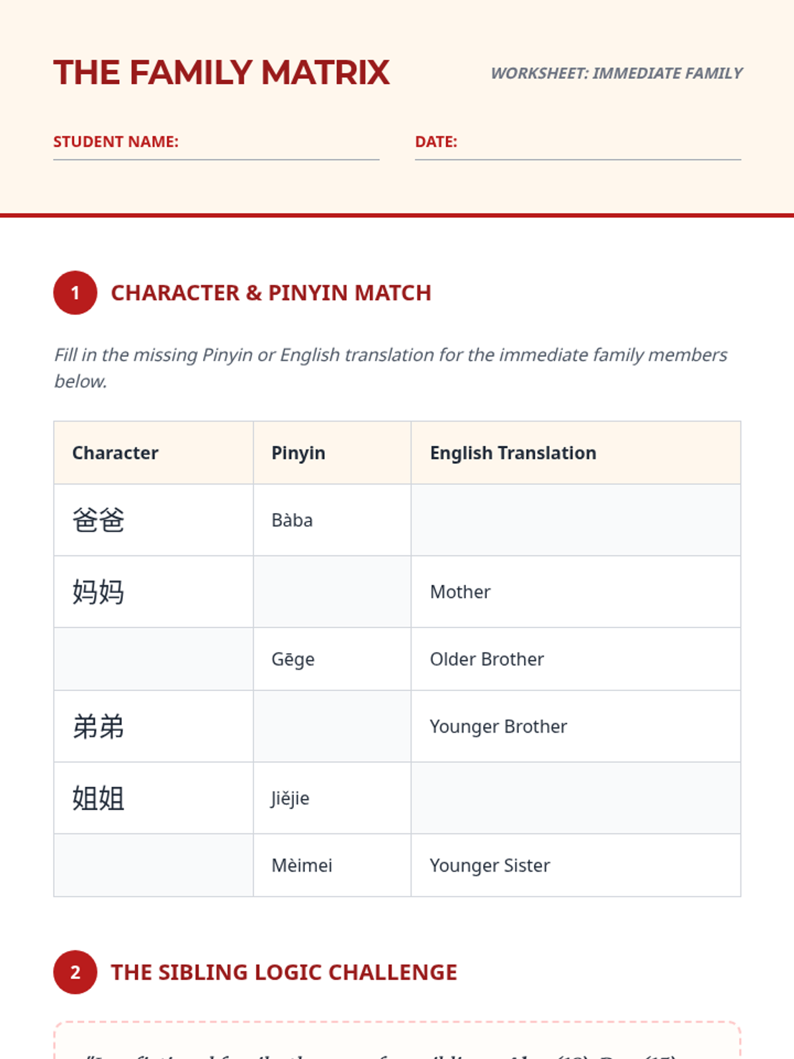794x1059 pixels.
Task: Click the blank Character cell for Mèimei
Action: (x=154, y=866)
